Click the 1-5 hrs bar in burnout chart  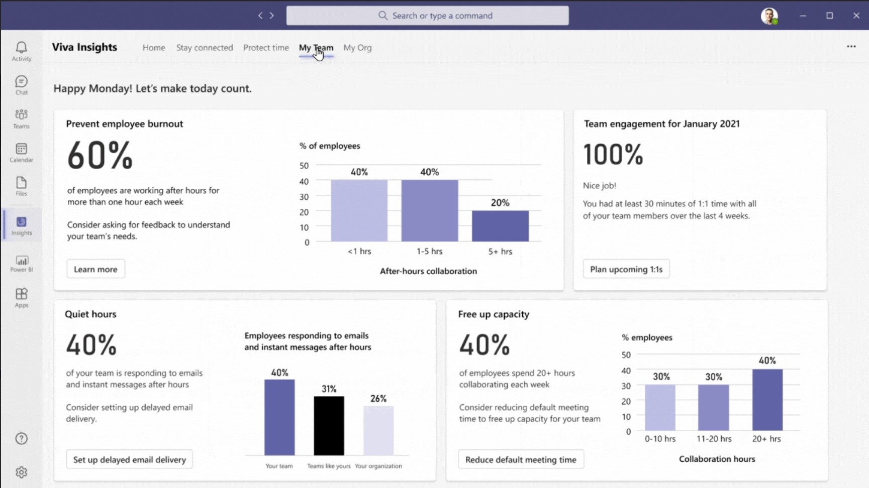(430, 211)
